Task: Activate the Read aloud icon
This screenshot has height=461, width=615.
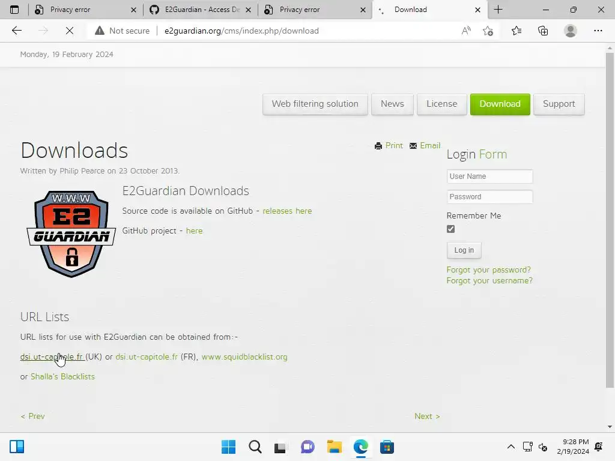Action: [466, 31]
